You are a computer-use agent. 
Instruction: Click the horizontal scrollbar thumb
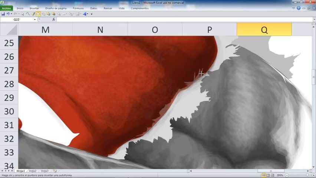(271, 171)
